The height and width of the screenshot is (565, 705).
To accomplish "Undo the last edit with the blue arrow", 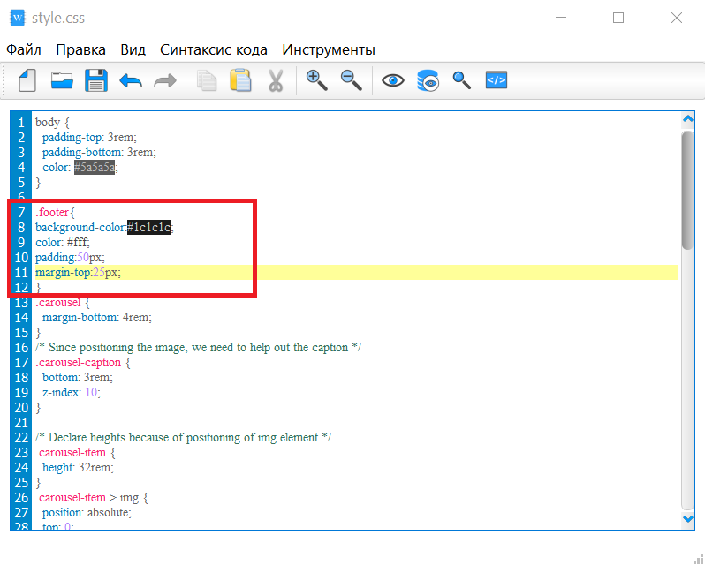I will pyautogui.click(x=131, y=81).
